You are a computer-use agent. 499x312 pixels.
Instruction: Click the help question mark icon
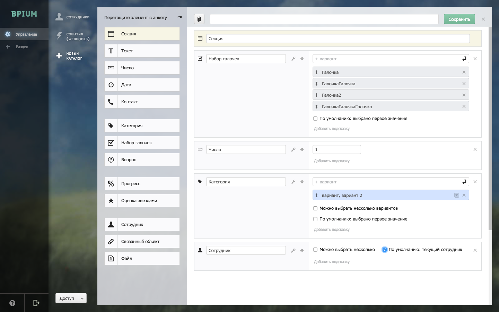(12, 303)
